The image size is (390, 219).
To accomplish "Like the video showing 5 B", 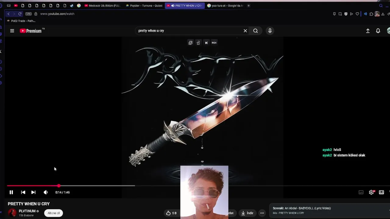I will tap(171, 213).
